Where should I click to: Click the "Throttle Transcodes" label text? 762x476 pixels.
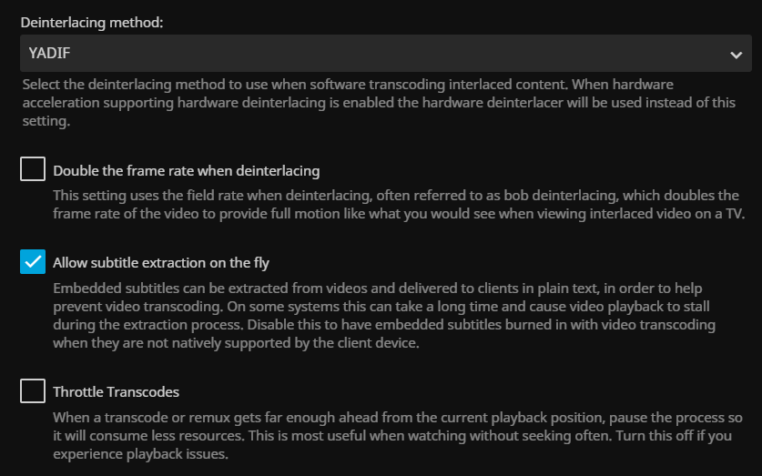point(116,392)
